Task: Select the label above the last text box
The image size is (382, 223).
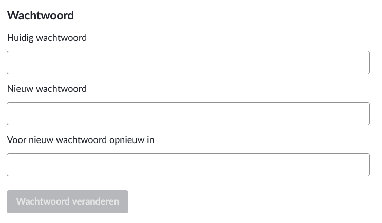Action: point(81,140)
